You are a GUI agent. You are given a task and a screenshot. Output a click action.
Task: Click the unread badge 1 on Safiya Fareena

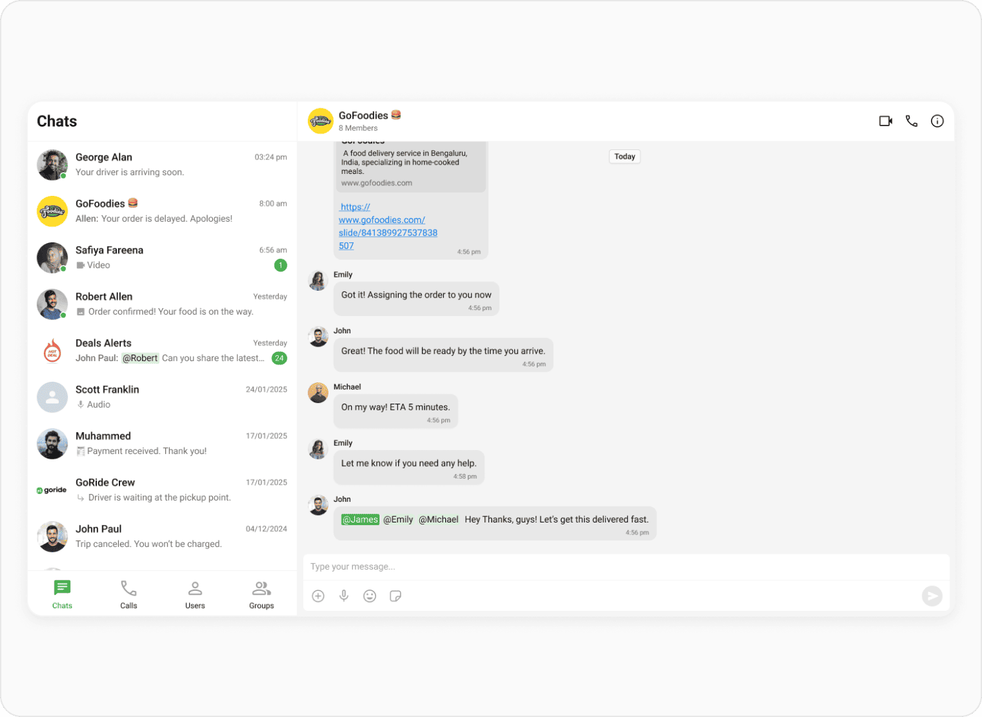click(281, 265)
